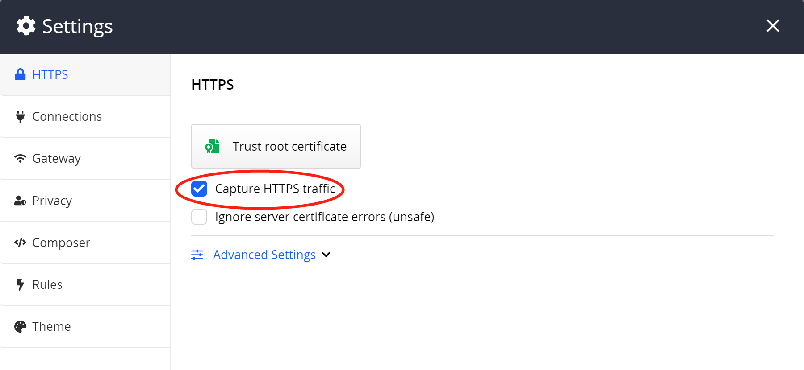Click the lightning bolt Rules icon

(x=20, y=284)
